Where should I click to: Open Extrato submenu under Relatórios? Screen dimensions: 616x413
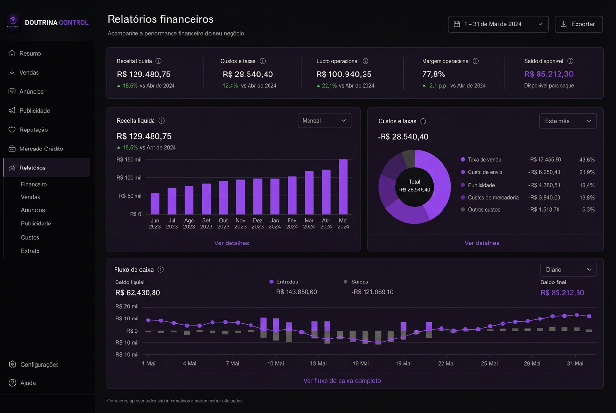point(30,251)
